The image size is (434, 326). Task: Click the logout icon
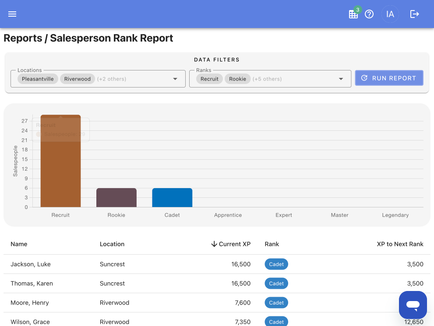click(x=414, y=14)
